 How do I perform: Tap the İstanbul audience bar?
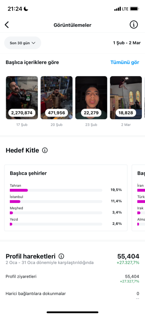(56, 201)
